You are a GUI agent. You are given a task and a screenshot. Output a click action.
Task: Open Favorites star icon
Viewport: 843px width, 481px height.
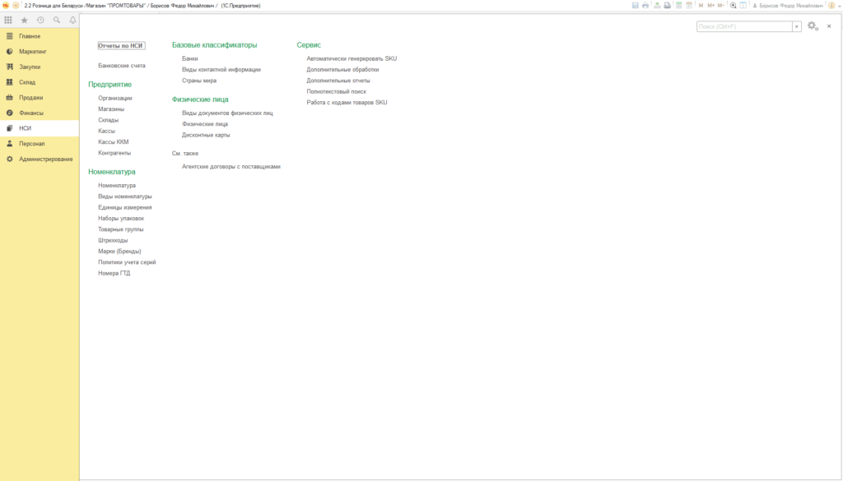click(24, 20)
